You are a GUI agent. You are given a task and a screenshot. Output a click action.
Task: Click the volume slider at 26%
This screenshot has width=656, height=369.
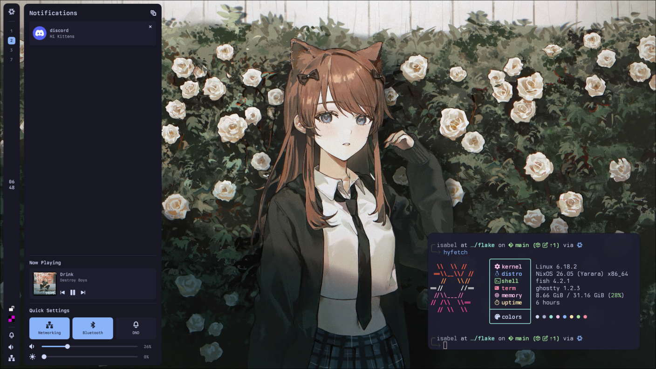point(67,346)
